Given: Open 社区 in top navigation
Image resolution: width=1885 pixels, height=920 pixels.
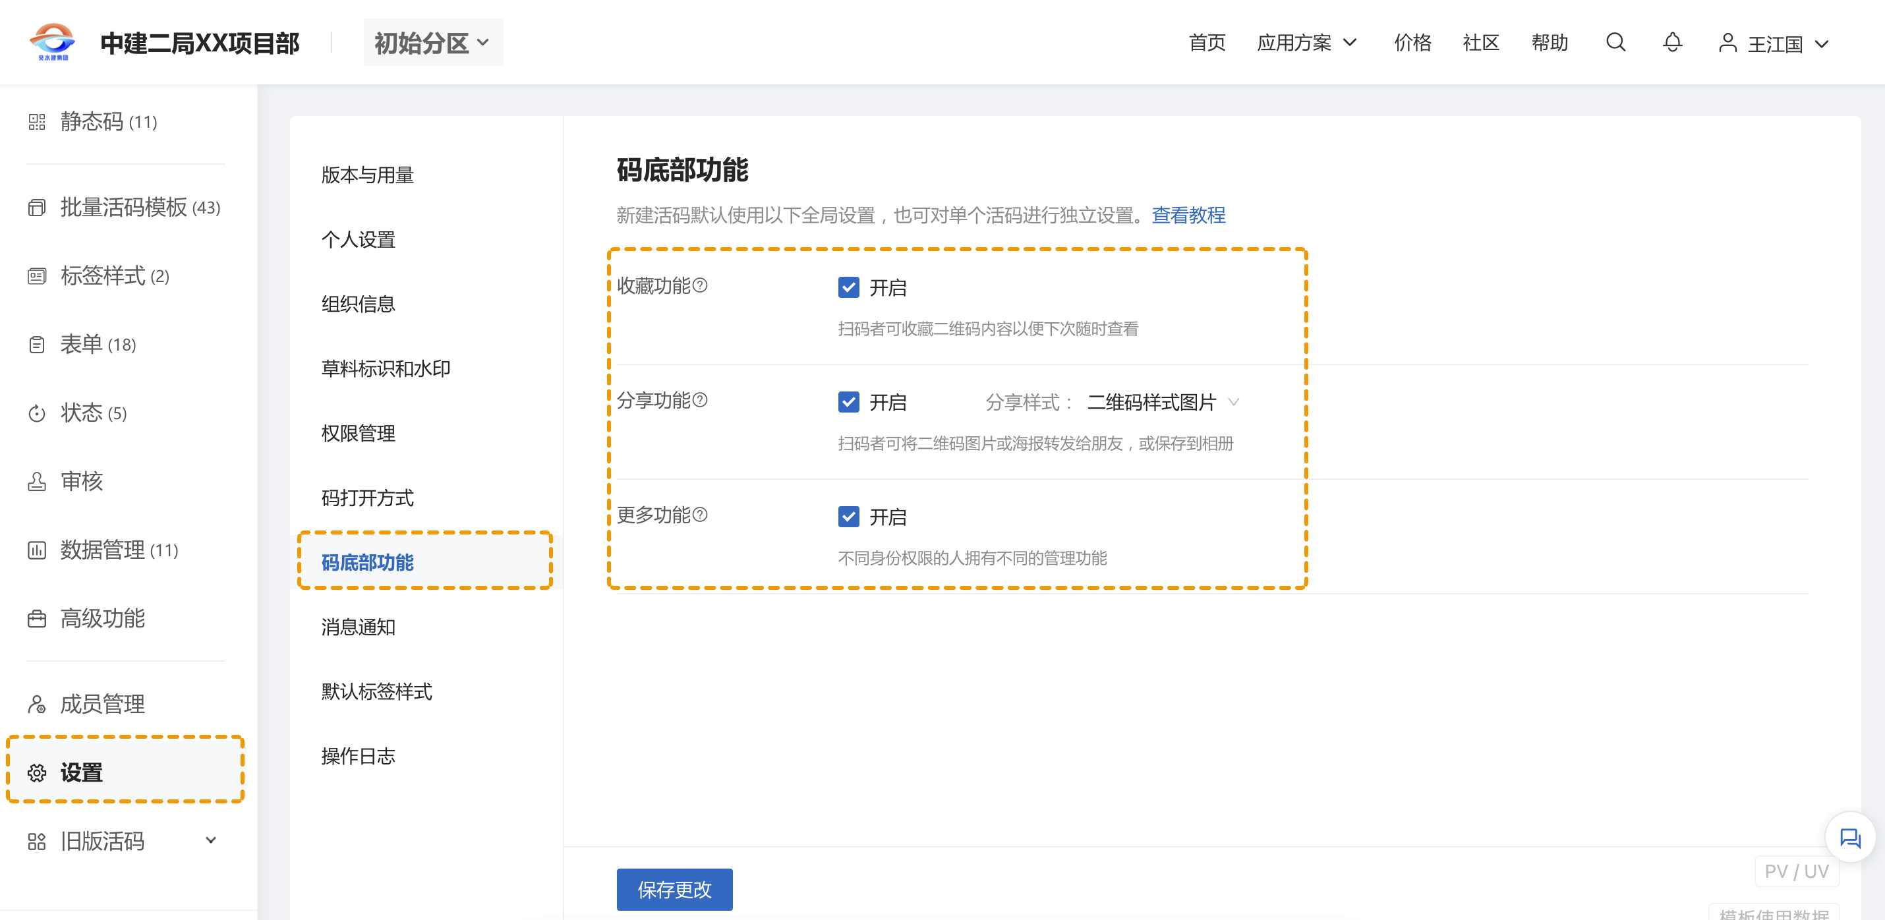Looking at the screenshot, I should coord(1481,42).
